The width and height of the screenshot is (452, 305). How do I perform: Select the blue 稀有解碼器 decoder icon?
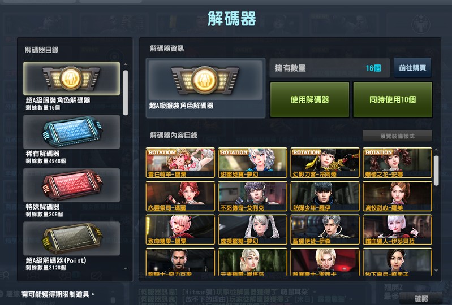[71, 132]
